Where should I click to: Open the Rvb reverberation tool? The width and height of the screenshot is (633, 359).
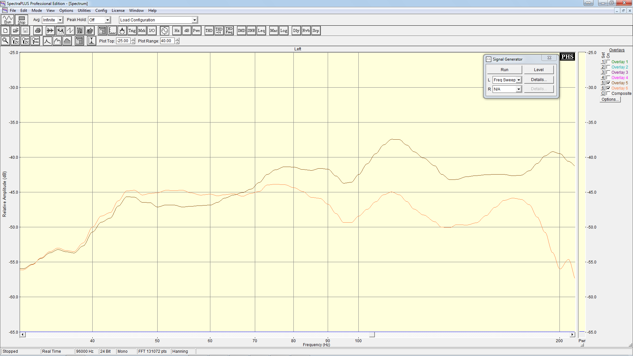(306, 31)
